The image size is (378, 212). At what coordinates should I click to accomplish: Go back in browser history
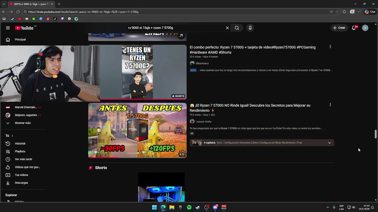4,12
